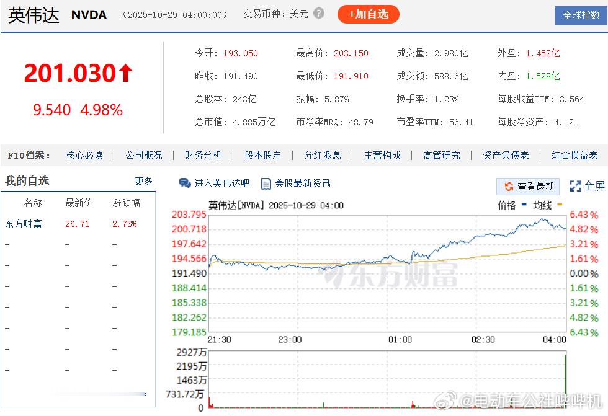This screenshot has height=416, width=608.
Task: Click the 涨跌幅 column header
Action: click(x=127, y=203)
